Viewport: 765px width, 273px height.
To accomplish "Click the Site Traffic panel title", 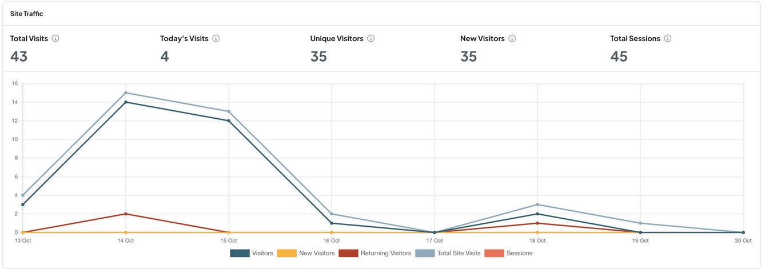I will tap(26, 14).
